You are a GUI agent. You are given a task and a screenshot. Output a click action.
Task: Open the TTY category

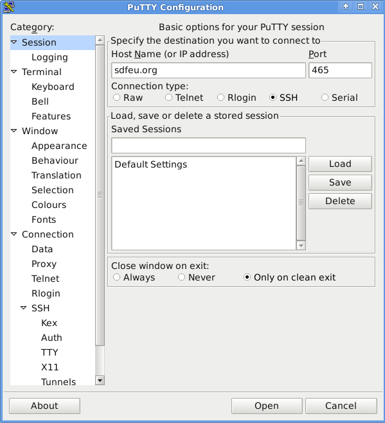tap(49, 352)
